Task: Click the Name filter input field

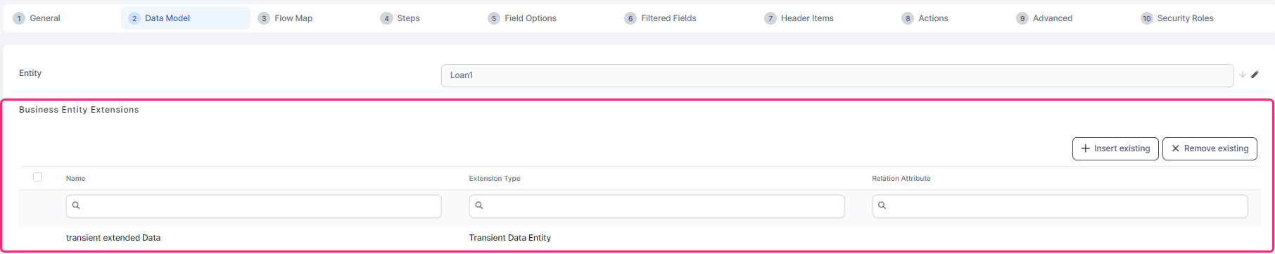Action: point(254,206)
